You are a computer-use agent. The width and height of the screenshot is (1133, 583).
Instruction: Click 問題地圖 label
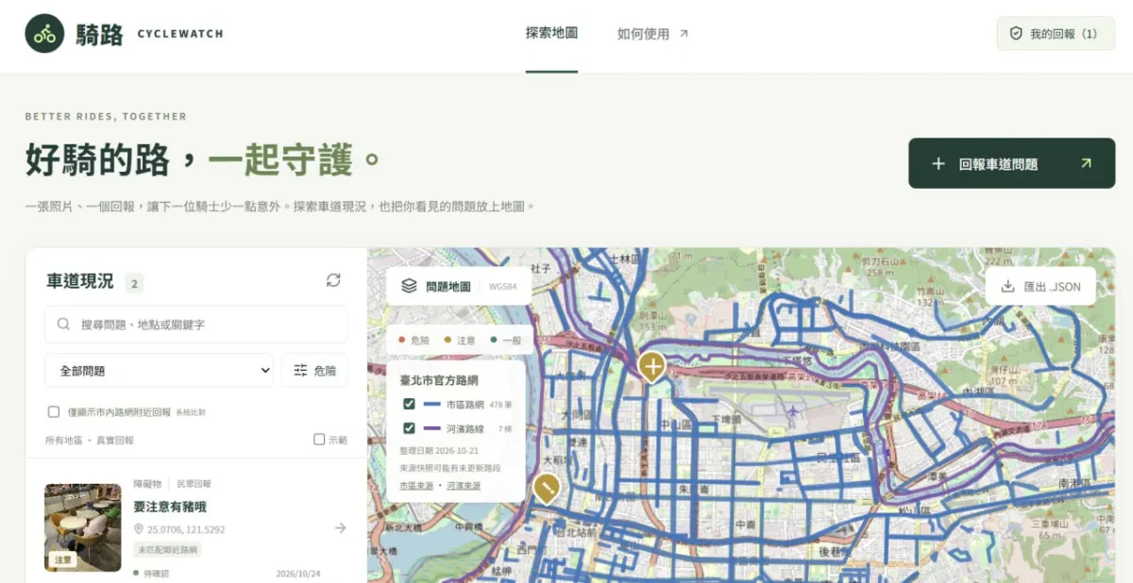448,286
